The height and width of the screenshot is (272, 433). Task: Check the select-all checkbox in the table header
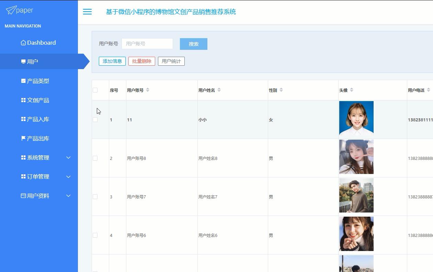click(95, 90)
